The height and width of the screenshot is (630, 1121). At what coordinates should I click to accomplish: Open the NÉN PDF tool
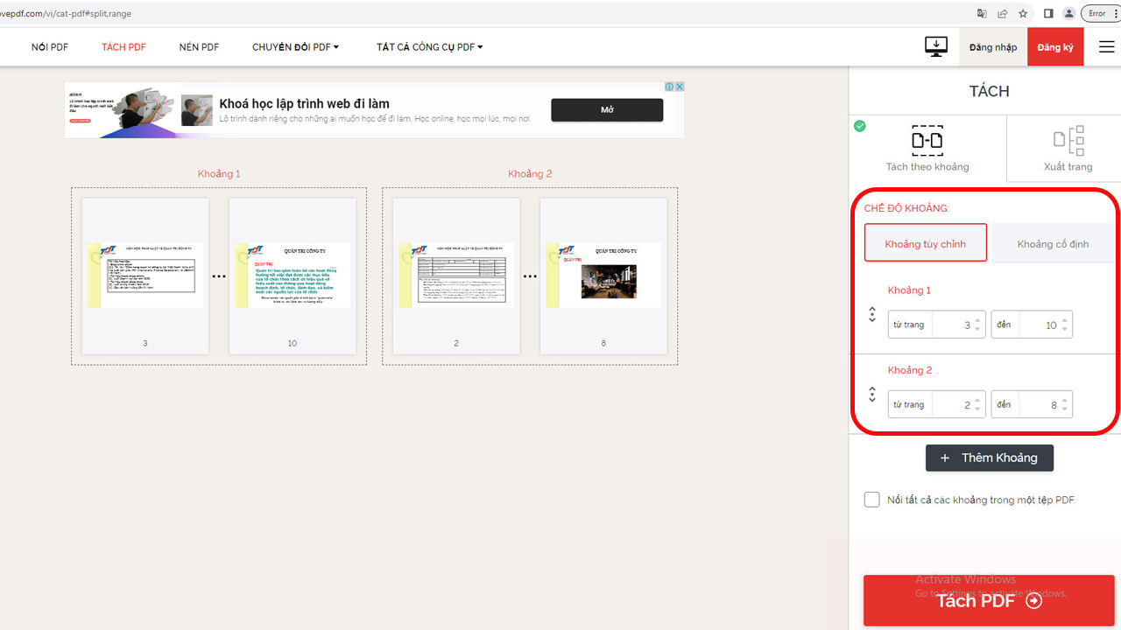(199, 46)
